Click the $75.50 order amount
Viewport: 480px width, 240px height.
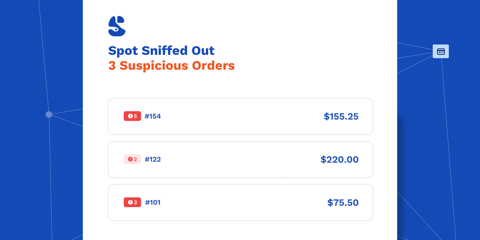343,202
